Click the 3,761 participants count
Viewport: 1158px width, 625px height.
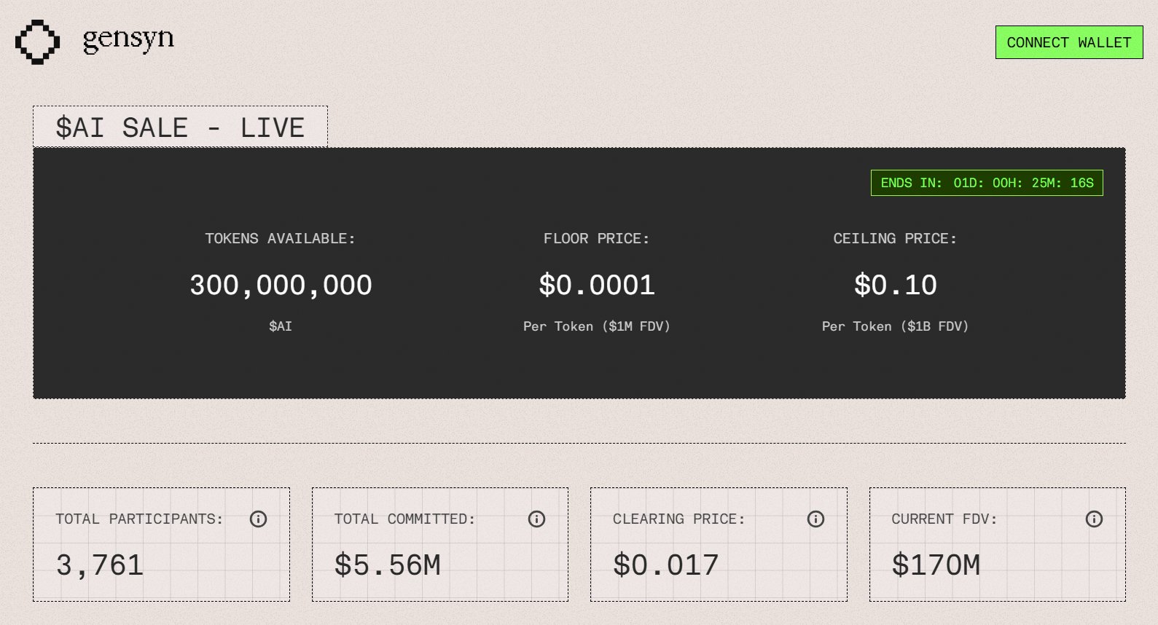100,565
